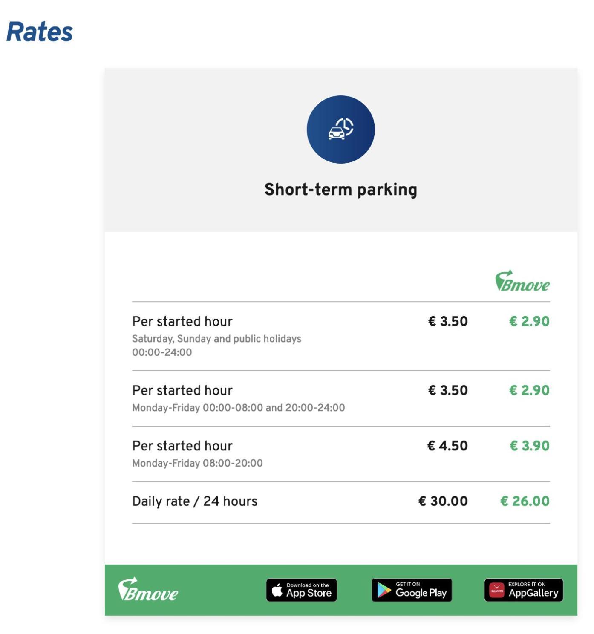594x634 pixels.
Task: Click the € 3.50 weekend standard price
Action: (448, 321)
